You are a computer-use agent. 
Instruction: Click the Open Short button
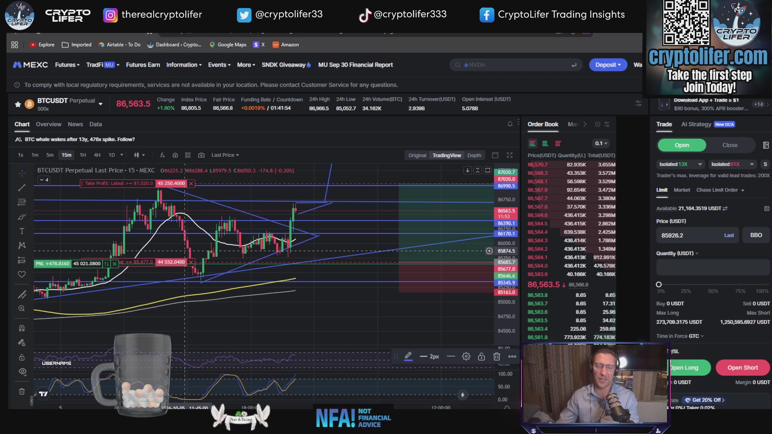click(x=742, y=368)
